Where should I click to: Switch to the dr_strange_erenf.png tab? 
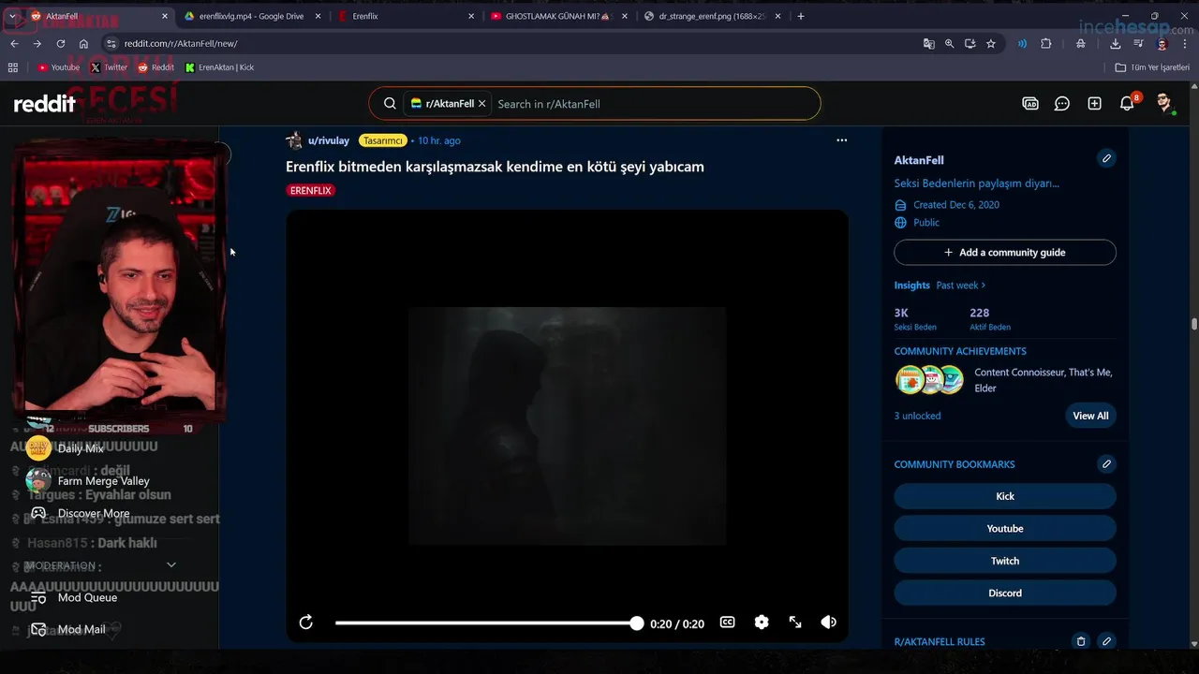tap(712, 16)
